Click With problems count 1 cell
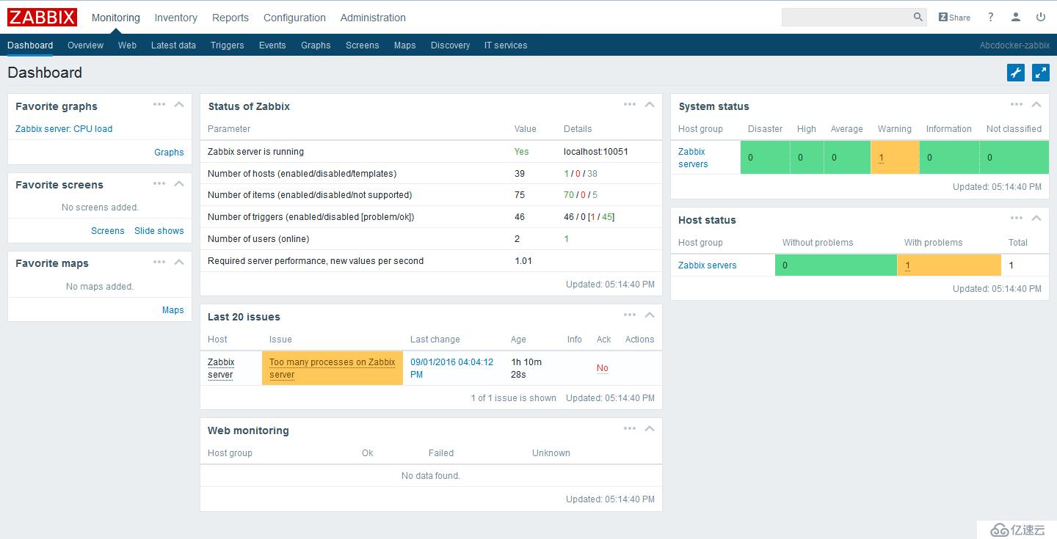This screenshot has height=539, width=1057. point(949,265)
